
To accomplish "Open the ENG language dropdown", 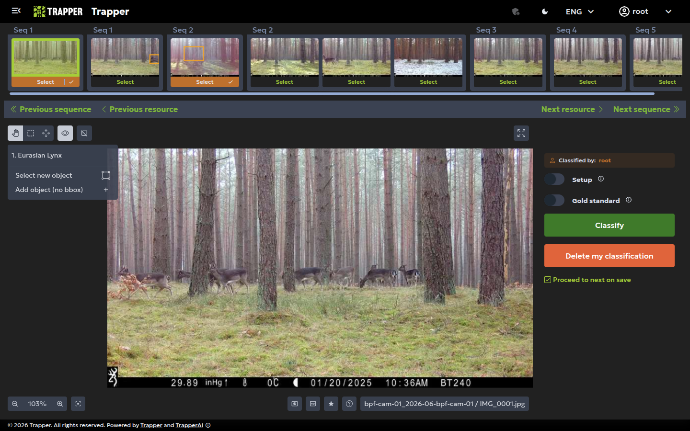I will pyautogui.click(x=580, y=11).
